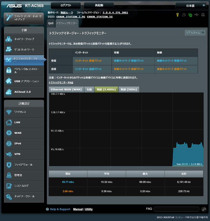Open the 日本語 language dropdown
Screen dimensions: 210x221
[191, 6]
